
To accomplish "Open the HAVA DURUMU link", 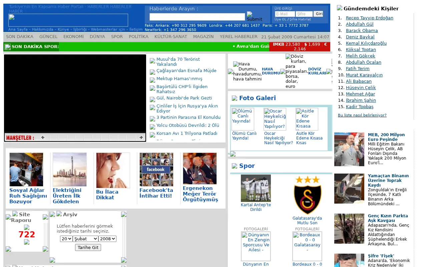I will tap(271, 71).
